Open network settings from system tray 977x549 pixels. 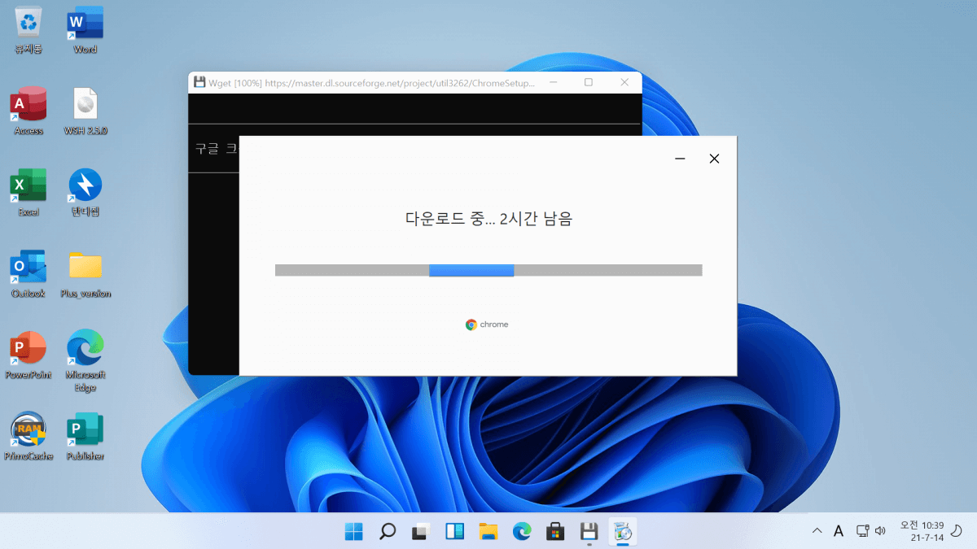862,531
